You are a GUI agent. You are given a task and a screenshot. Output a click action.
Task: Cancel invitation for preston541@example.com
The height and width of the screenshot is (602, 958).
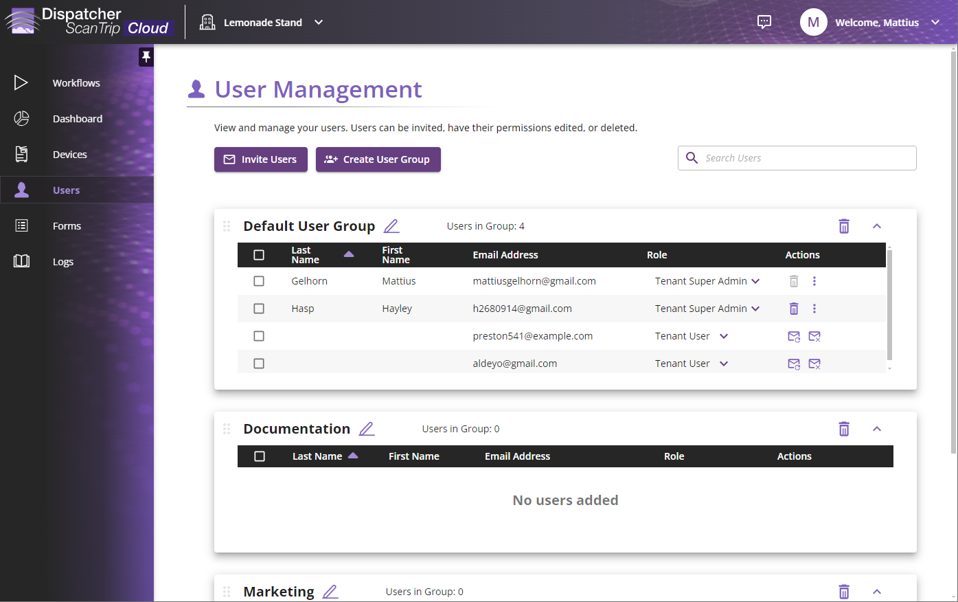click(x=814, y=336)
